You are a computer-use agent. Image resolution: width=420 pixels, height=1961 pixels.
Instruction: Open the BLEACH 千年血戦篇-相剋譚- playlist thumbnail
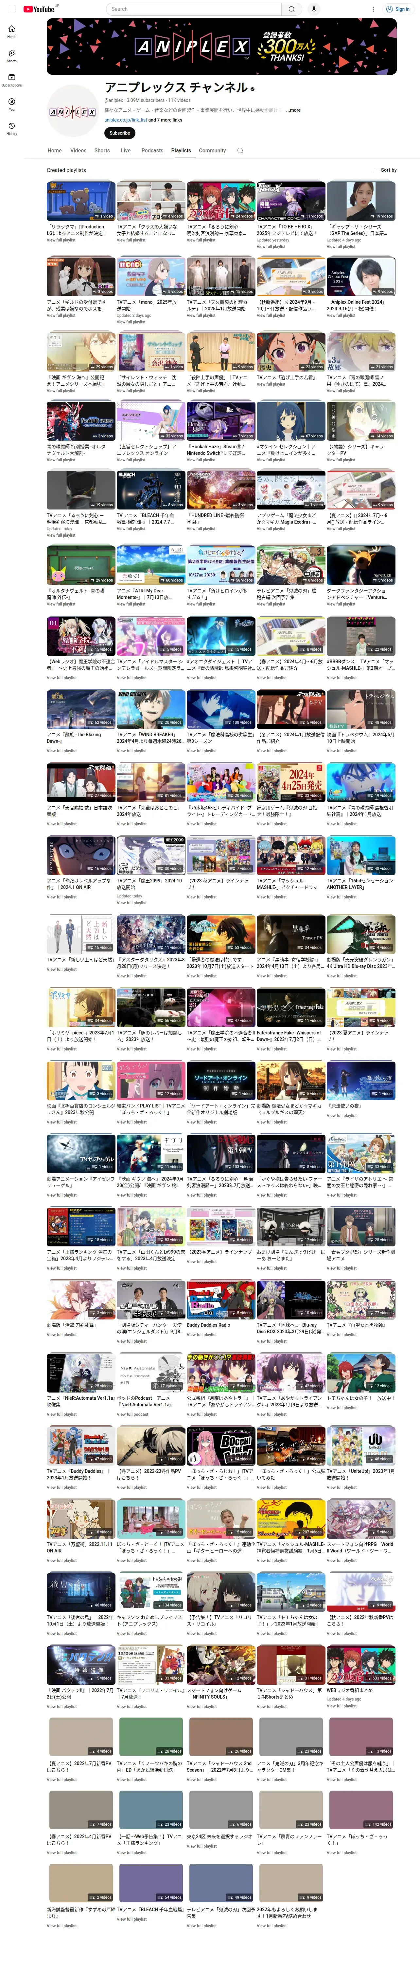[151, 489]
